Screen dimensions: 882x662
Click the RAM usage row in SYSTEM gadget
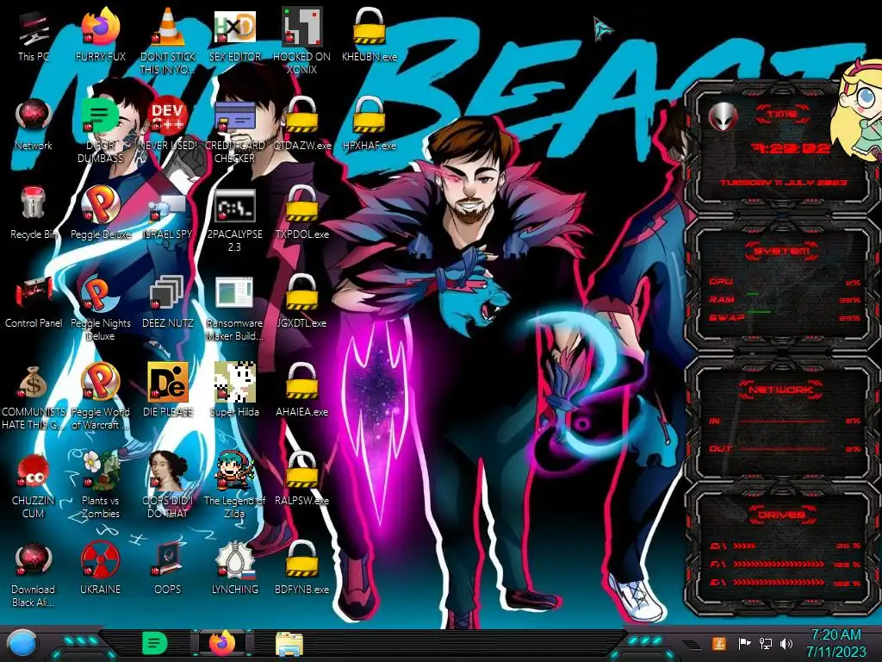coord(786,300)
